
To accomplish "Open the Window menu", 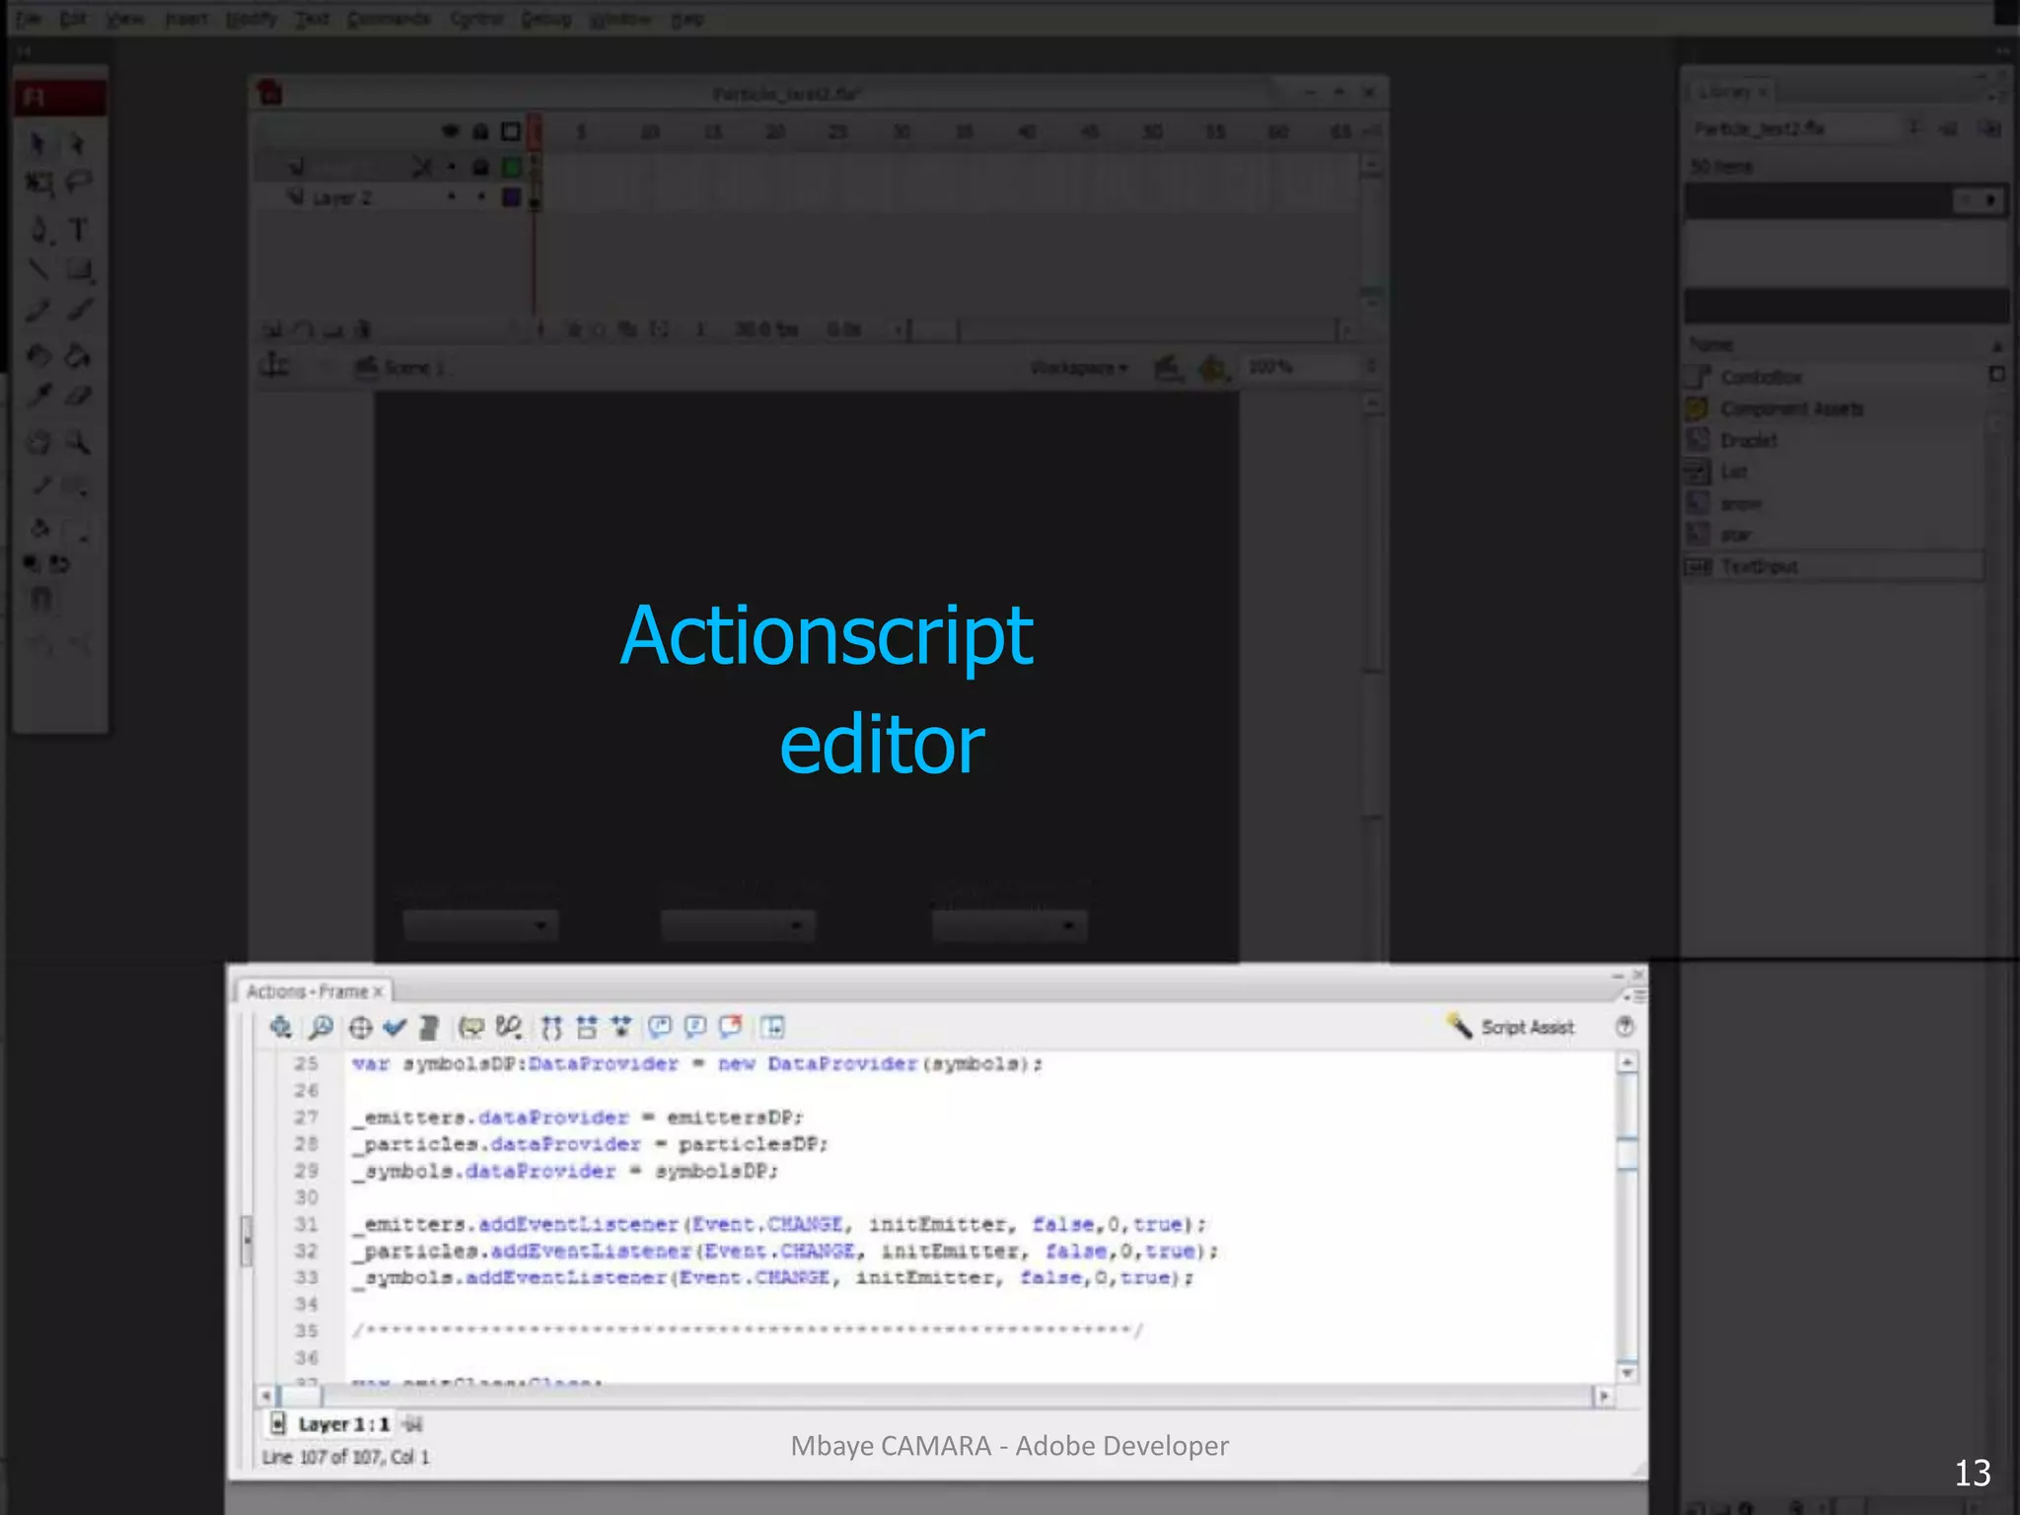I will [x=619, y=19].
